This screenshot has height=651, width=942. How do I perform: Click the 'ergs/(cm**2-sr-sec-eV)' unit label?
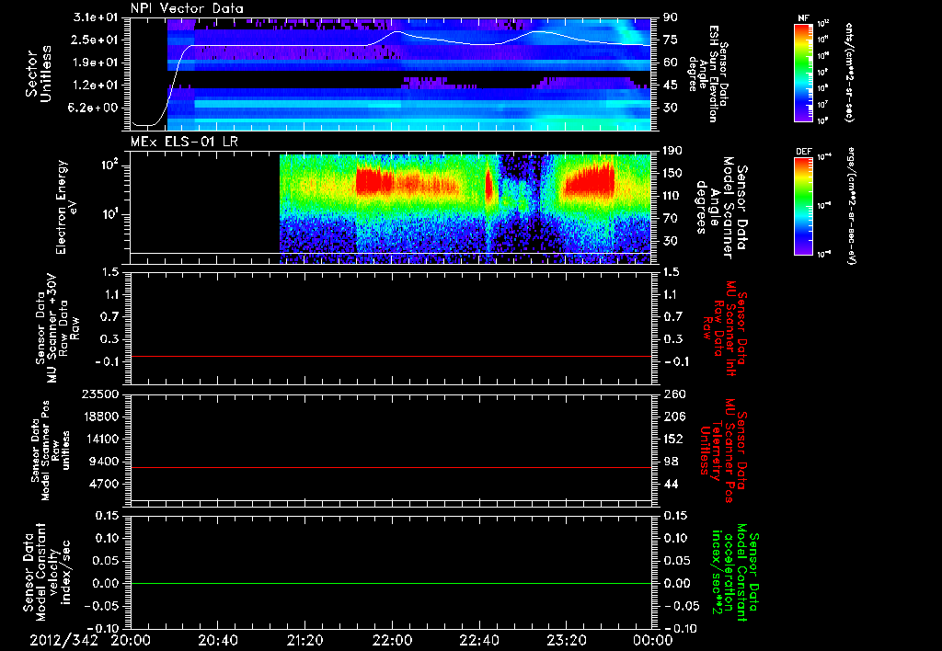[x=851, y=205]
